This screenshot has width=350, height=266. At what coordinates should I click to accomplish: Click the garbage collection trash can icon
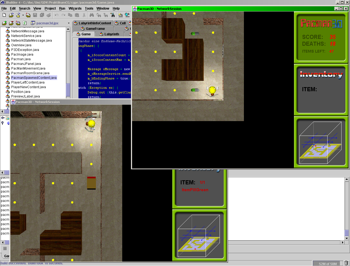pyautogui.click(x=346, y=264)
